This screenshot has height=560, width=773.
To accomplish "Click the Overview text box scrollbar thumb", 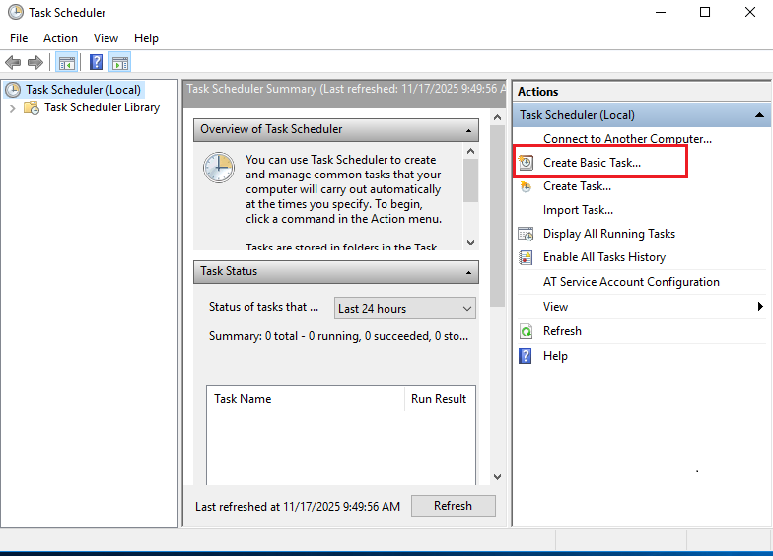I will point(471,180).
